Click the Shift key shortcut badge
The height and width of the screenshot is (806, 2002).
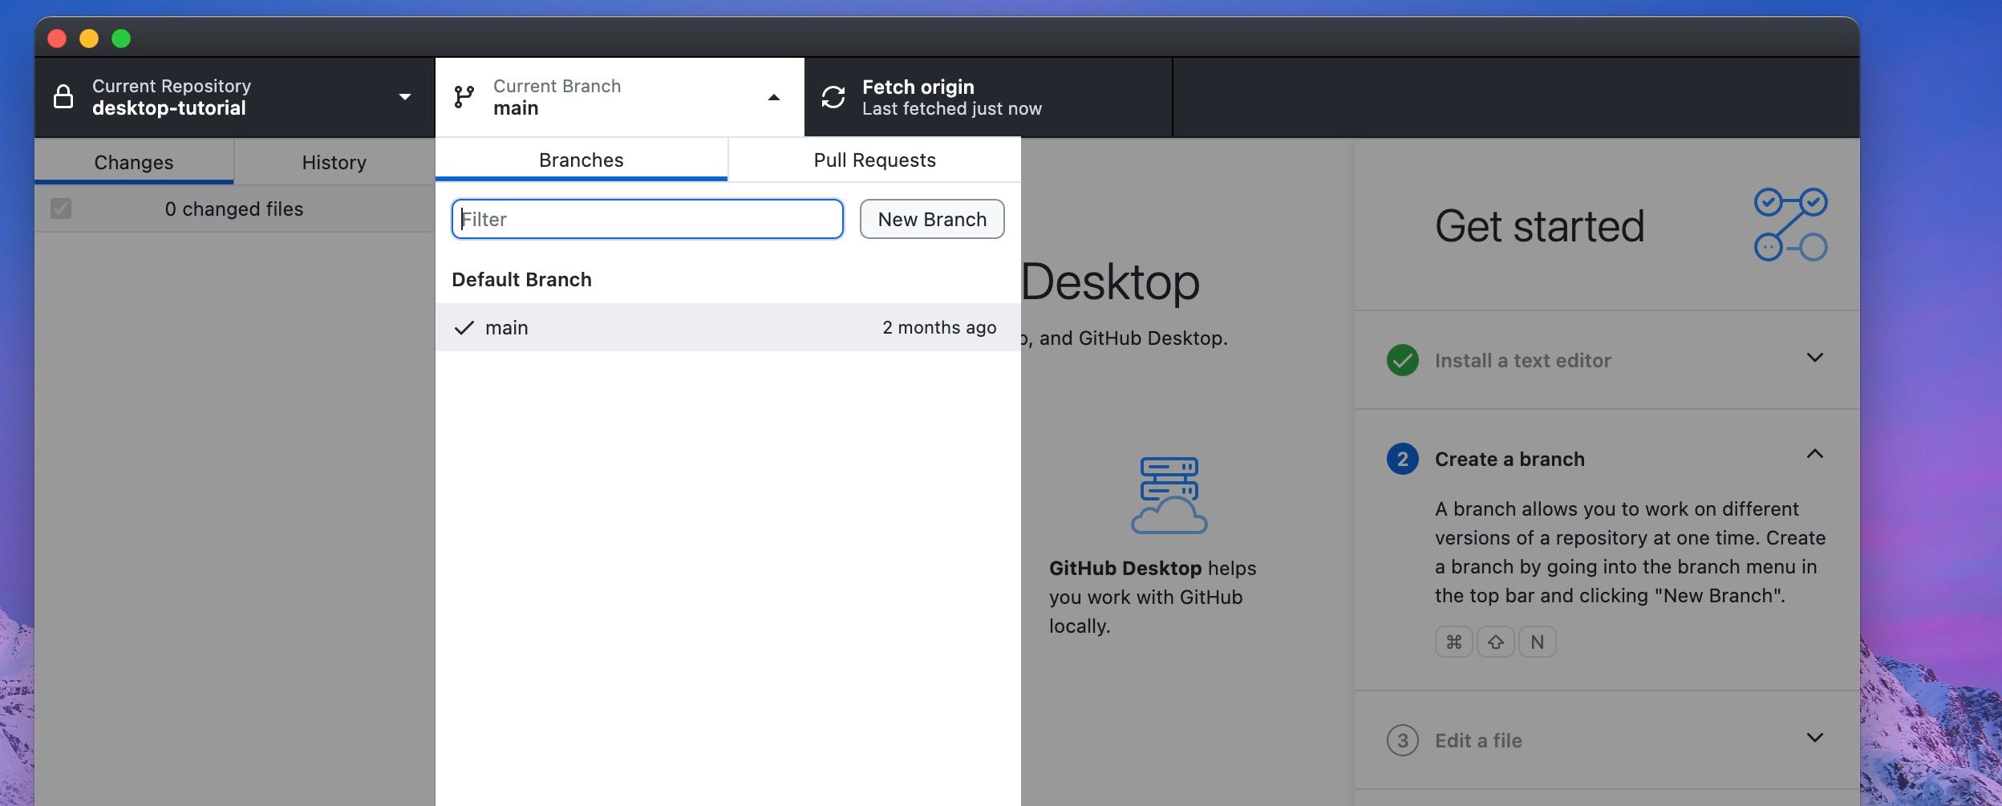[1497, 641]
